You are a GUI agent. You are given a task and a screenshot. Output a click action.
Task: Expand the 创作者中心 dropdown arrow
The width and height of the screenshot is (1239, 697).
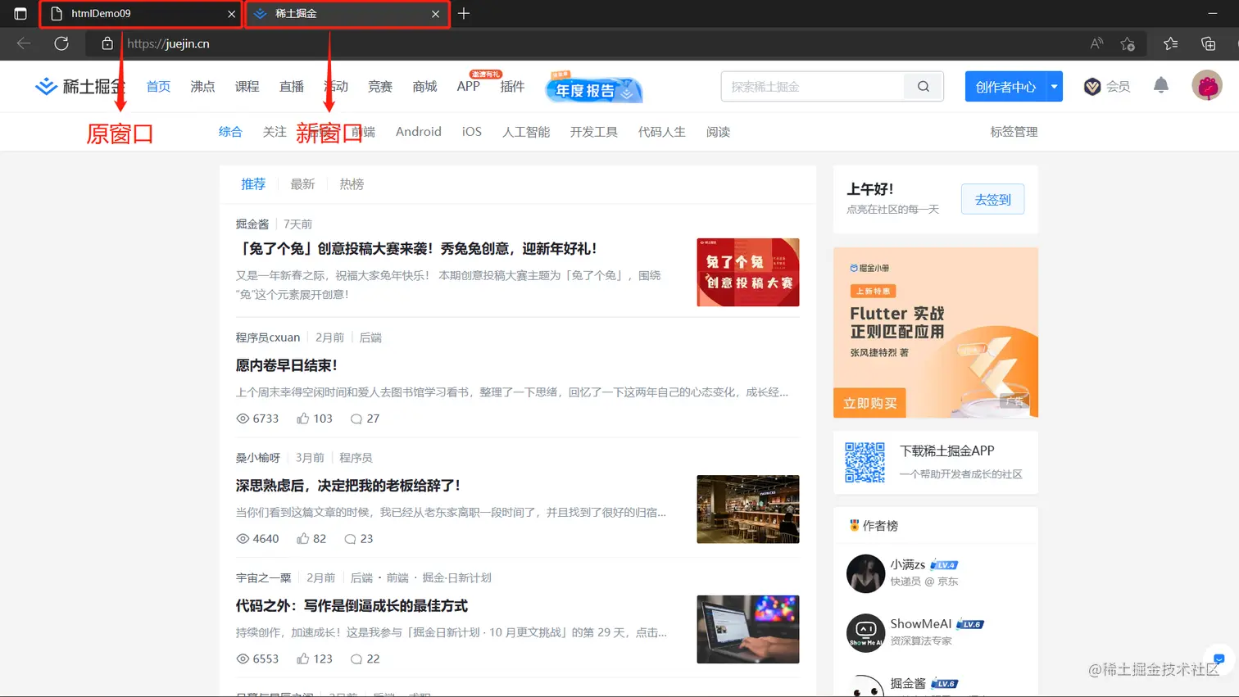(1055, 86)
